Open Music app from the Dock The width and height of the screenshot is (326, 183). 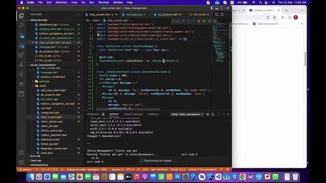[137, 177]
